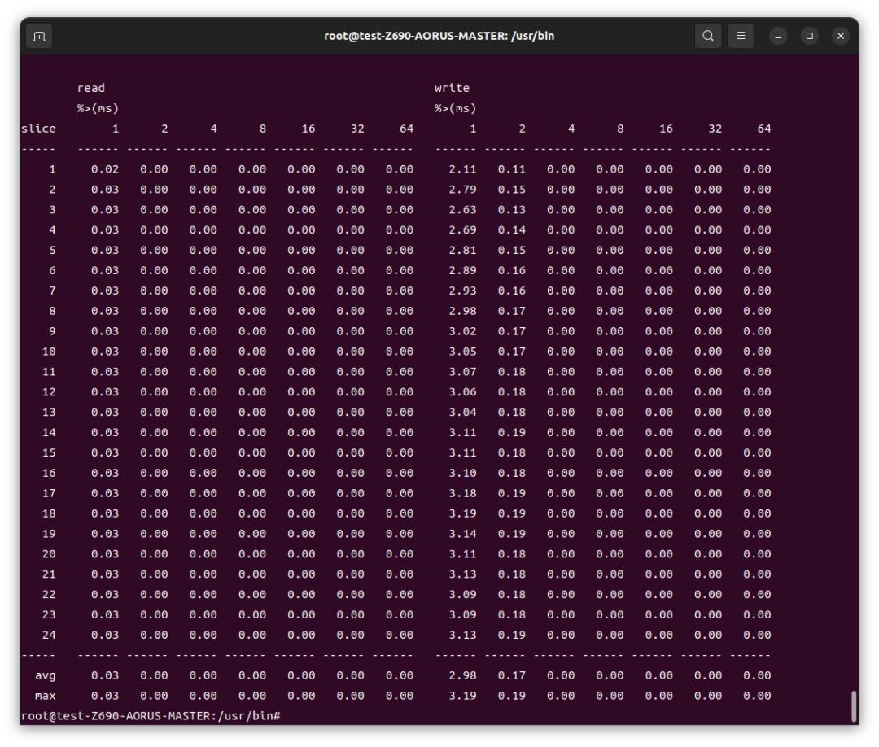Click the "avg" row label
This screenshot has width=879, height=747.
pyautogui.click(x=46, y=675)
